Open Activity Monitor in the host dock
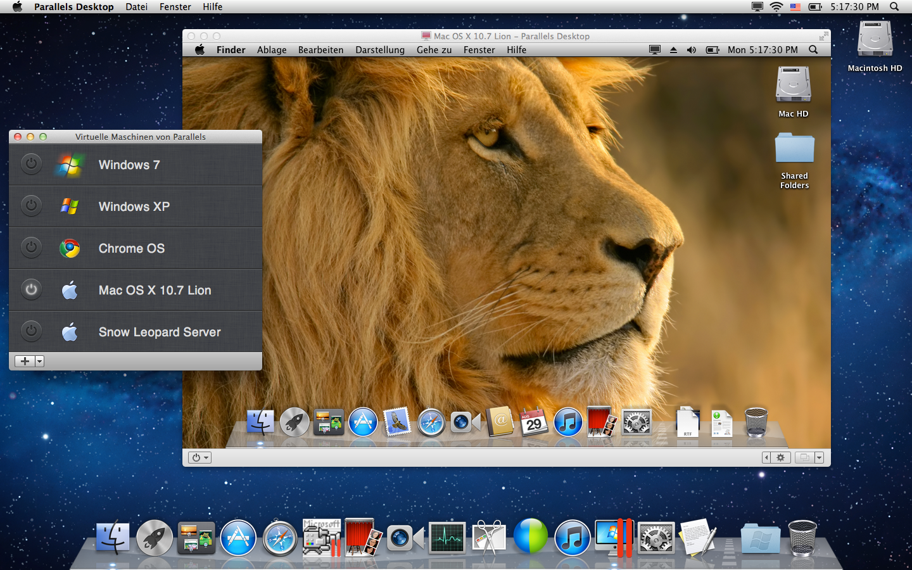912x570 pixels. (447, 538)
